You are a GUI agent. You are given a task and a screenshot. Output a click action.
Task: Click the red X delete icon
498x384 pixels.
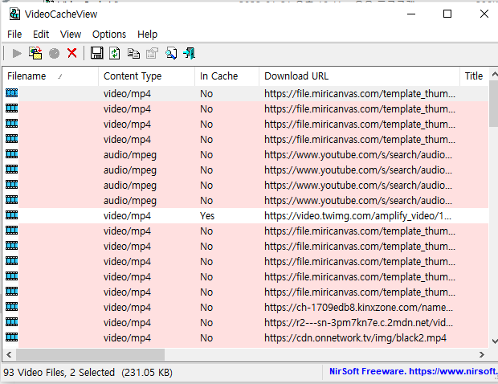pyautogui.click(x=72, y=53)
